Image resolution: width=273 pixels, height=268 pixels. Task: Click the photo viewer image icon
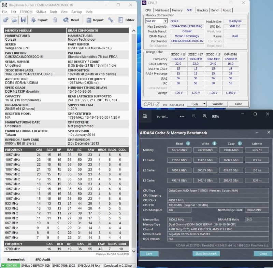[145, 116]
